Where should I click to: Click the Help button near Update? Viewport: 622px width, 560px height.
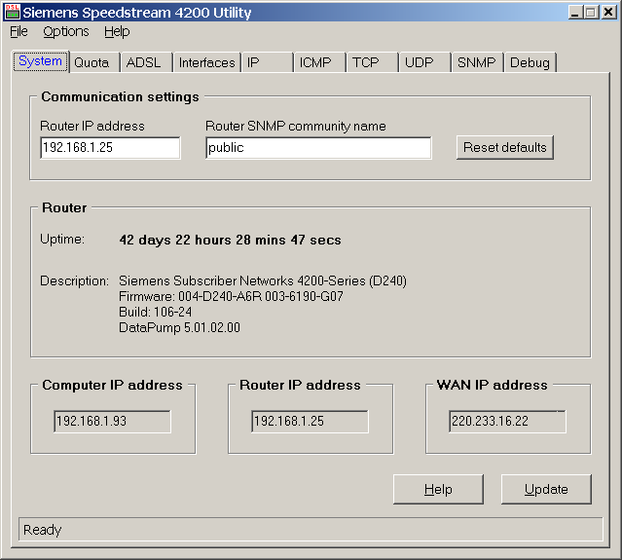[438, 489]
